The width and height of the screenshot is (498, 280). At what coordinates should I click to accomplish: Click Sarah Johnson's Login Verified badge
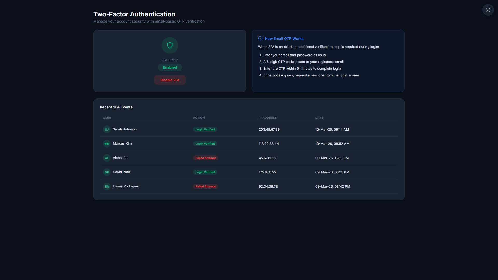205,129
